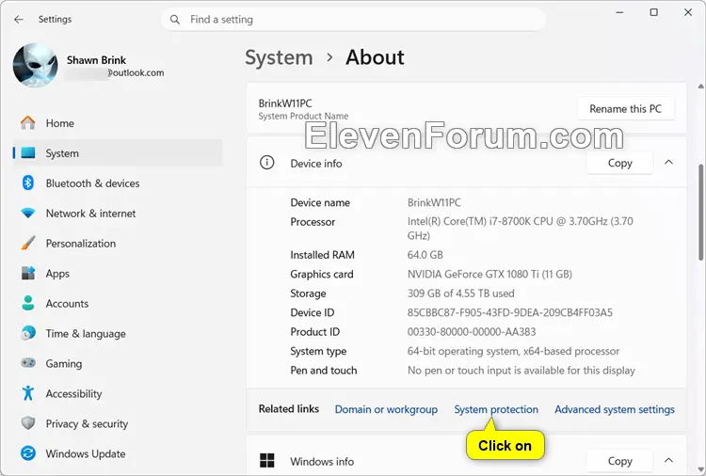The image size is (706, 476).
Task: Open Windows Update settings
Action: (x=118, y=453)
